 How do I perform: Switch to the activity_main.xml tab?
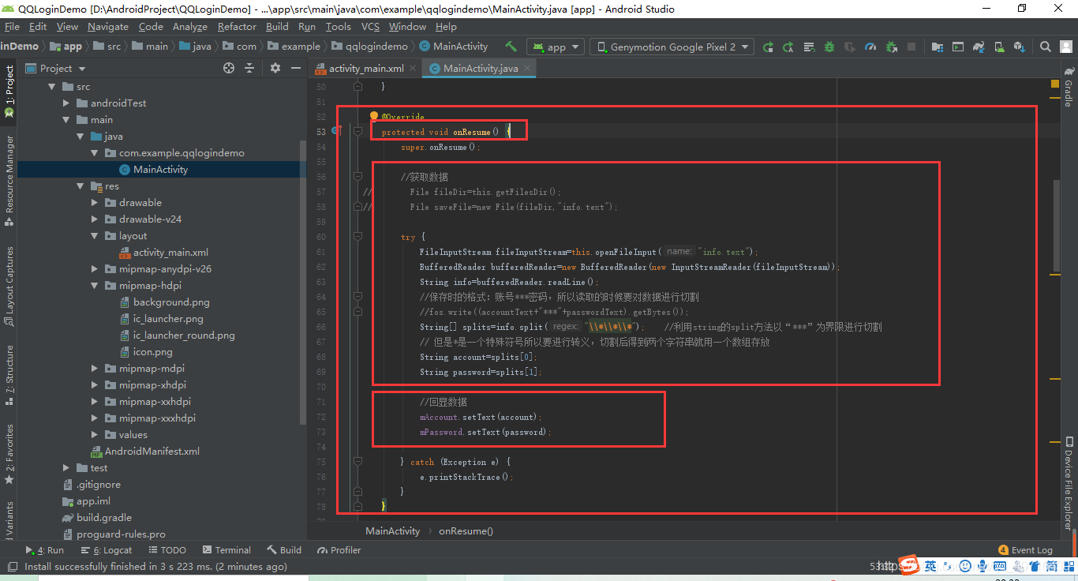click(366, 68)
